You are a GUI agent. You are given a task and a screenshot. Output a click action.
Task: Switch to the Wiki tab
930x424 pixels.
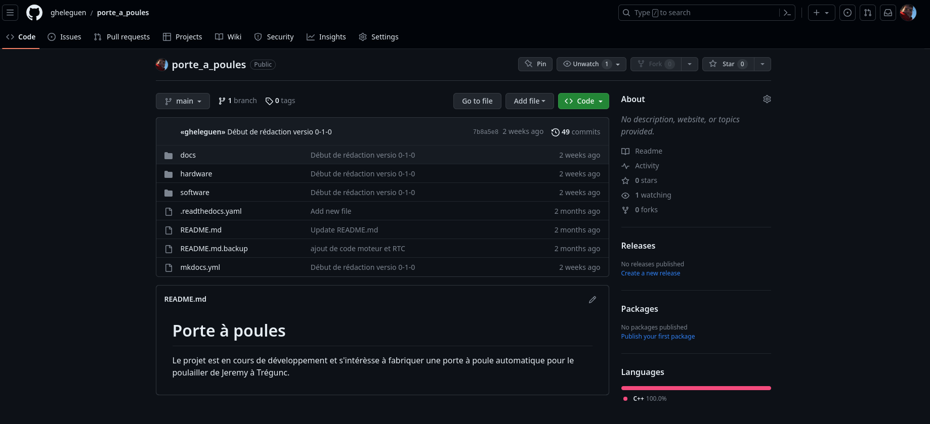(x=228, y=37)
